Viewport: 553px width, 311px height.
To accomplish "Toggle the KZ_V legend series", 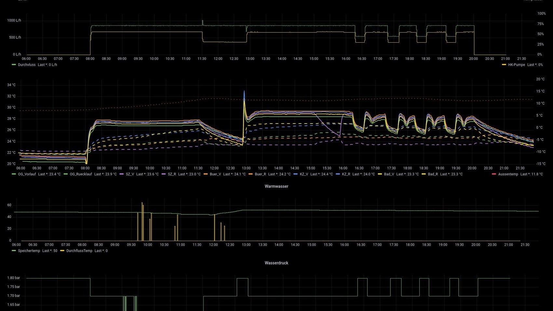I will [x=304, y=174].
